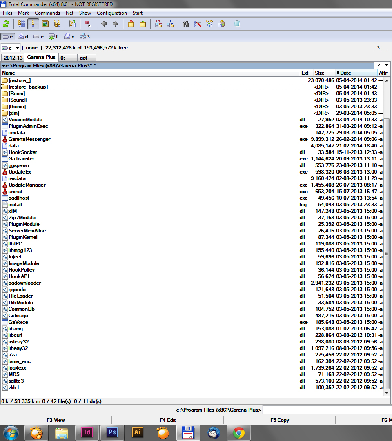The height and width of the screenshot is (441, 392).
Task: Go back with the left arrow icon
Action: [104, 24]
